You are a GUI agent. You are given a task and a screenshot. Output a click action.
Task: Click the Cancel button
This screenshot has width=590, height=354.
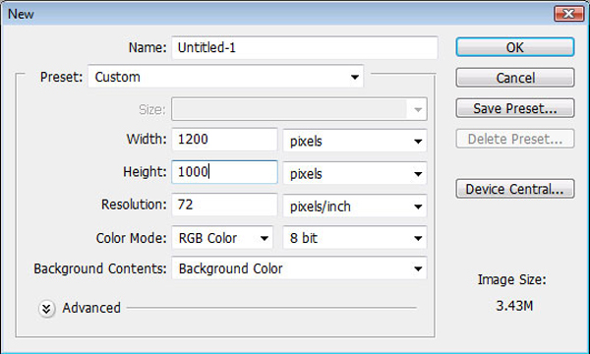pyautogui.click(x=514, y=78)
